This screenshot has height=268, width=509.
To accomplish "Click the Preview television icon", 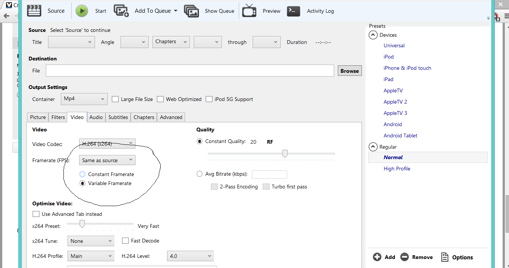I will click(x=249, y=11).
